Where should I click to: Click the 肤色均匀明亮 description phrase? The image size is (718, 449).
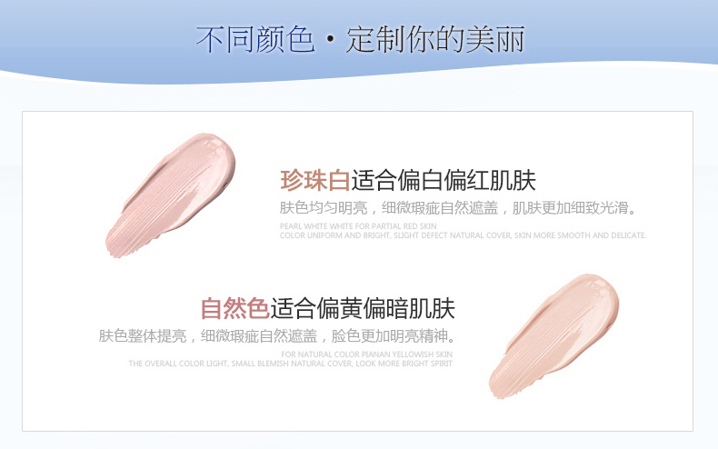point(324,208)
